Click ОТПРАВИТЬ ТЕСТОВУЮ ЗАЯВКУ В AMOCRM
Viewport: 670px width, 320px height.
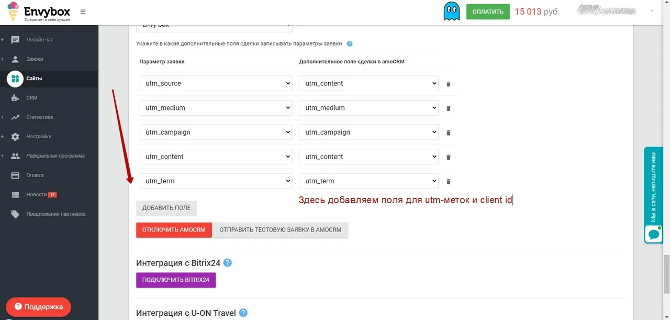click(x=281, y=230)
